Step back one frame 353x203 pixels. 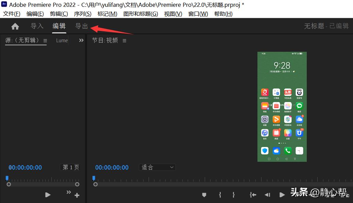pos(267,195)
